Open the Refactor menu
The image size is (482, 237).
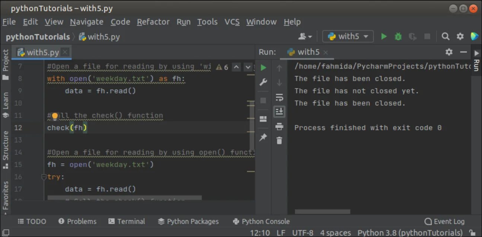pyautogui.click(x=153, y=22)
